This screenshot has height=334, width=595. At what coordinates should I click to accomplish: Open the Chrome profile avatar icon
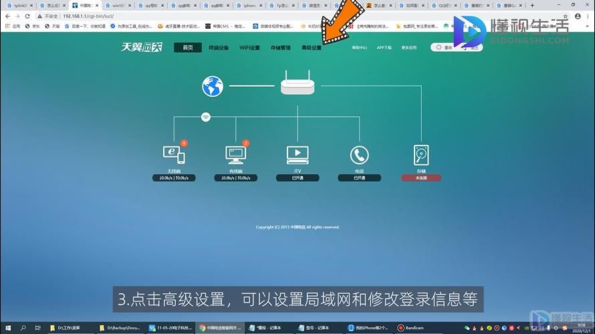(578, 16)
